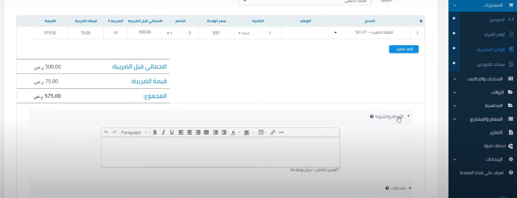Click the undo arrow in the editor
The width and height of the screenshot is (517, 198).
106,133
